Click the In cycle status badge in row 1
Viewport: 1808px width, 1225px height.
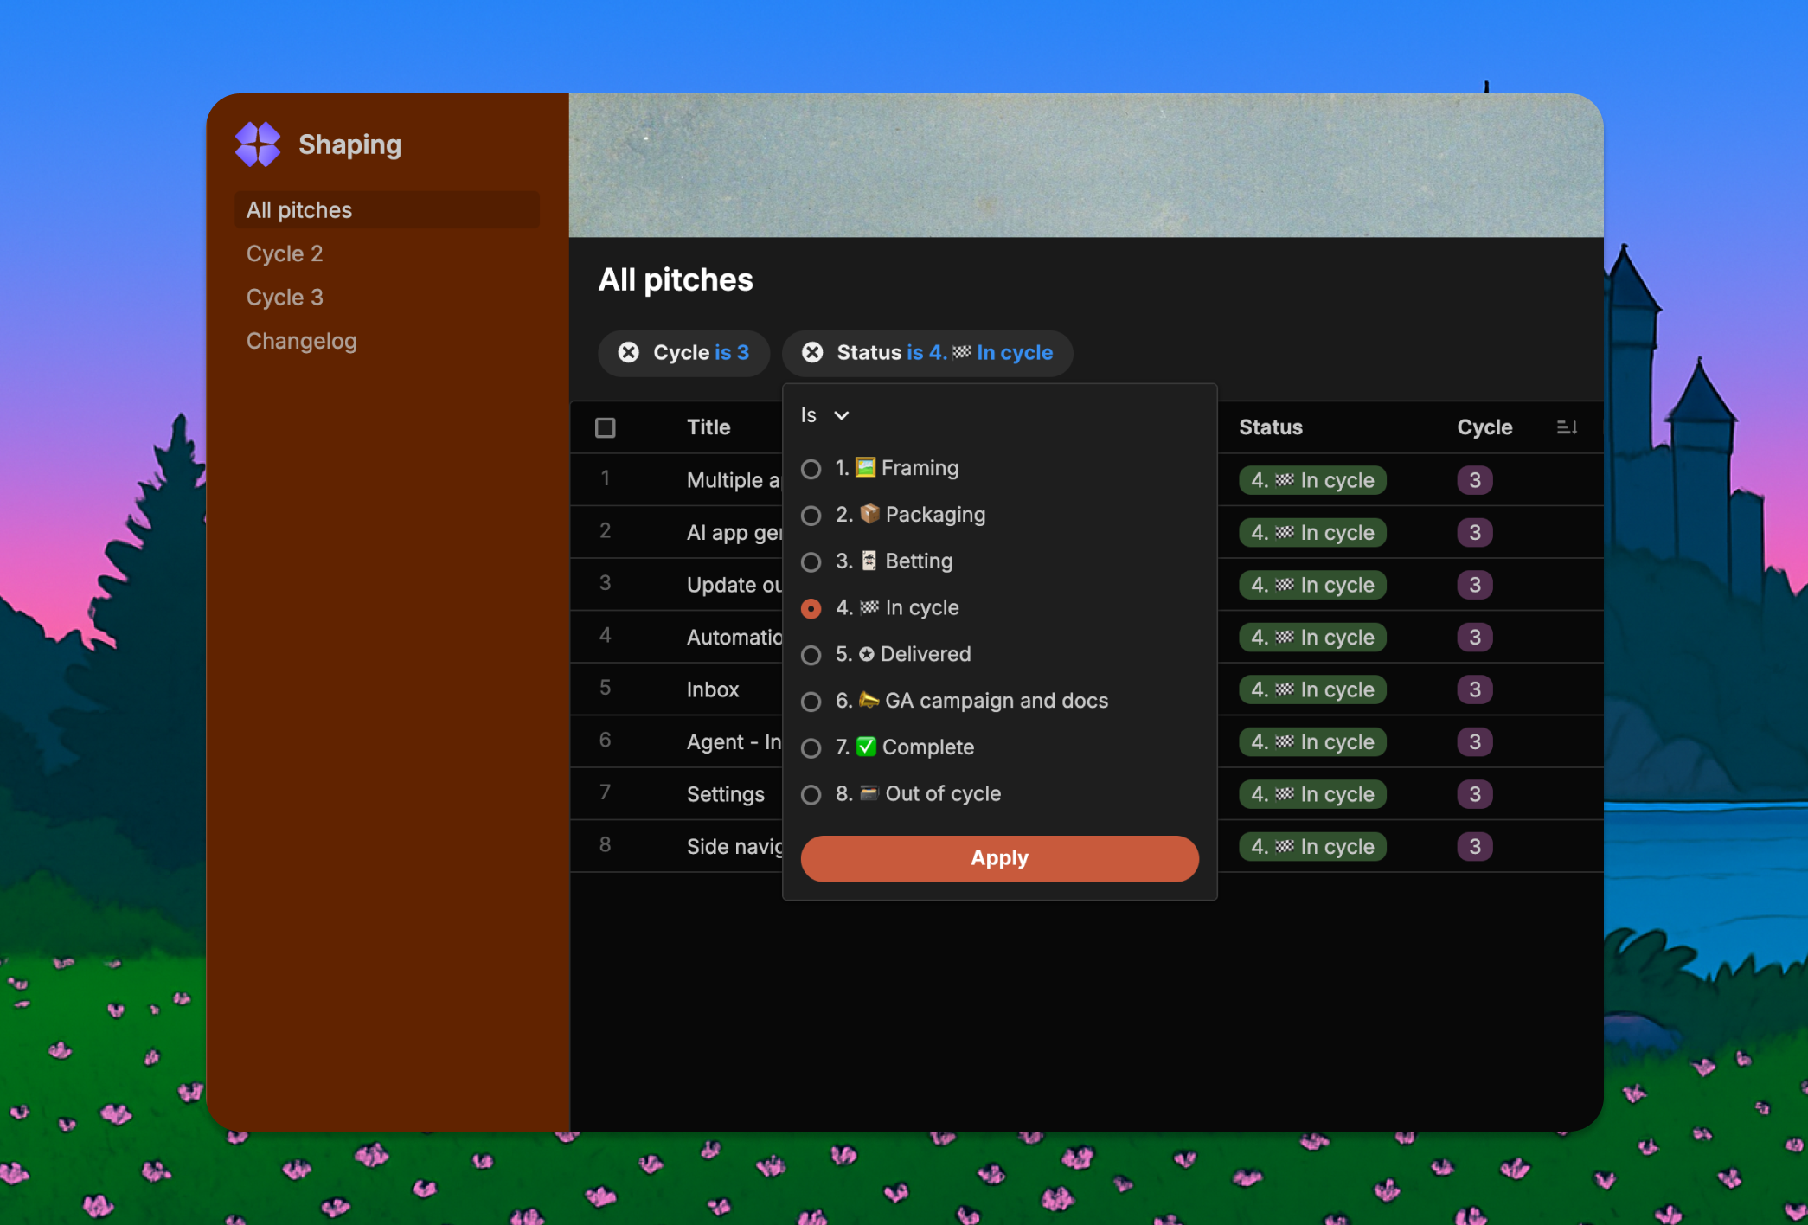tap(1312, 480)
